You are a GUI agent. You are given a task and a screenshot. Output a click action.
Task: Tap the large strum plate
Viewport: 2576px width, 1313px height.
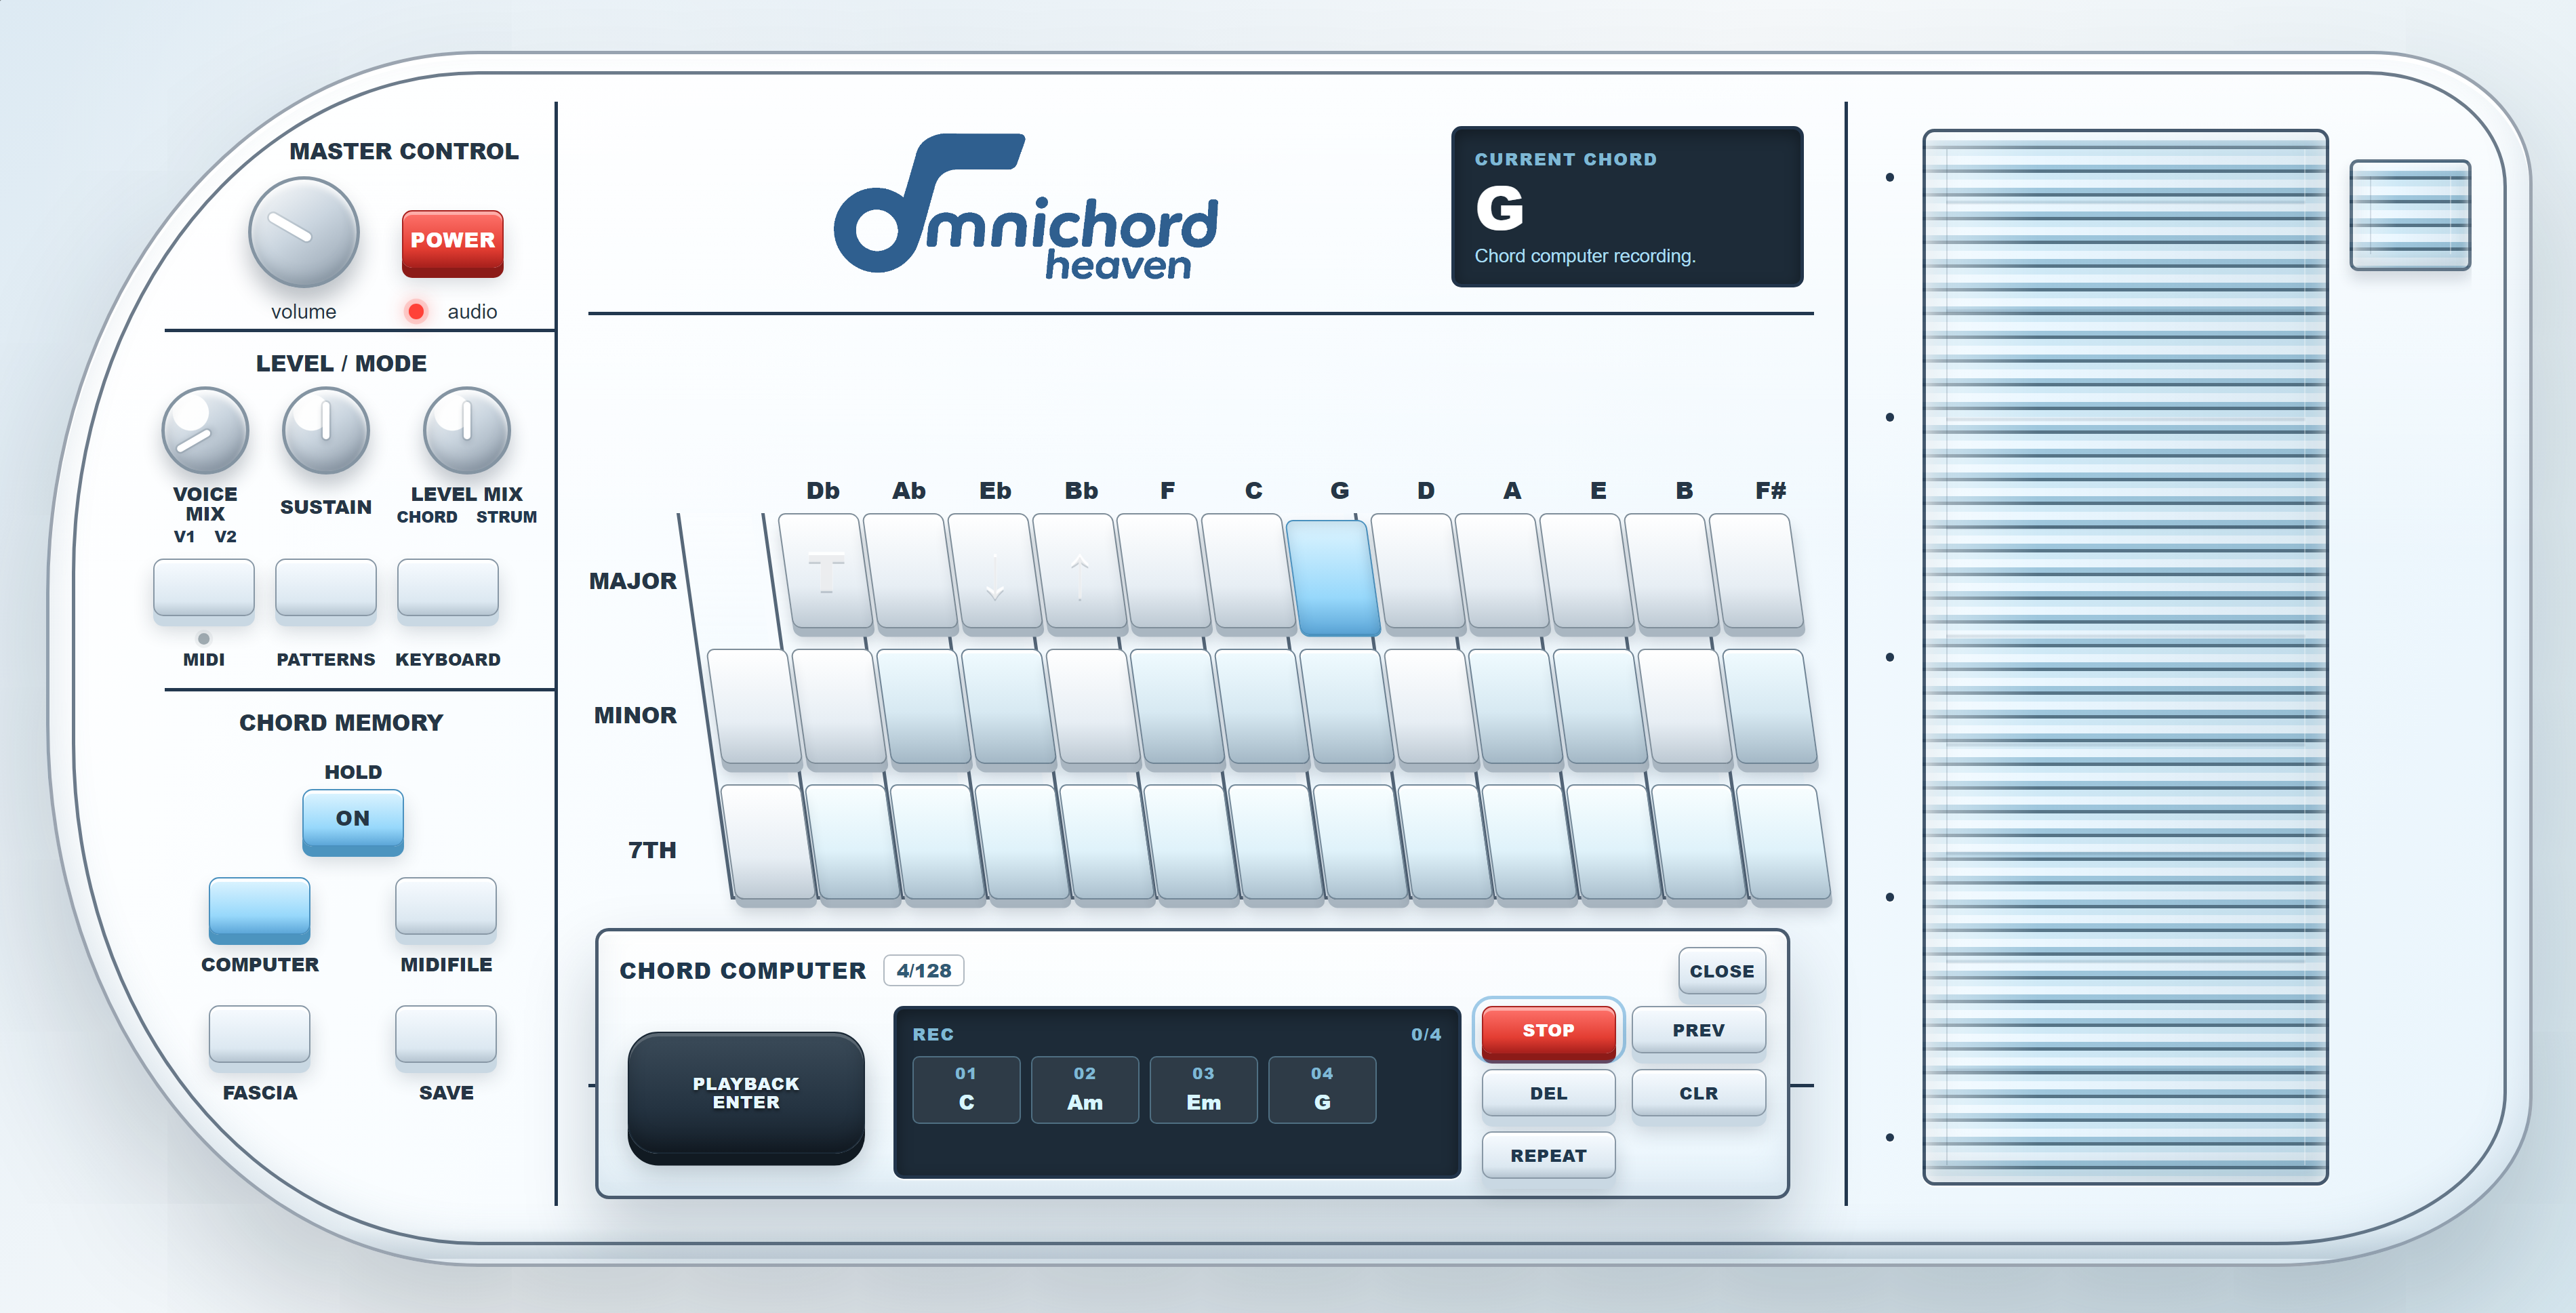[2125, 657]
